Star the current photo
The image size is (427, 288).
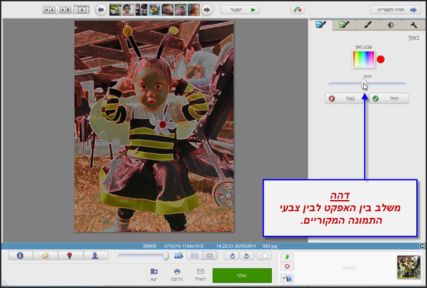(265, 256)
